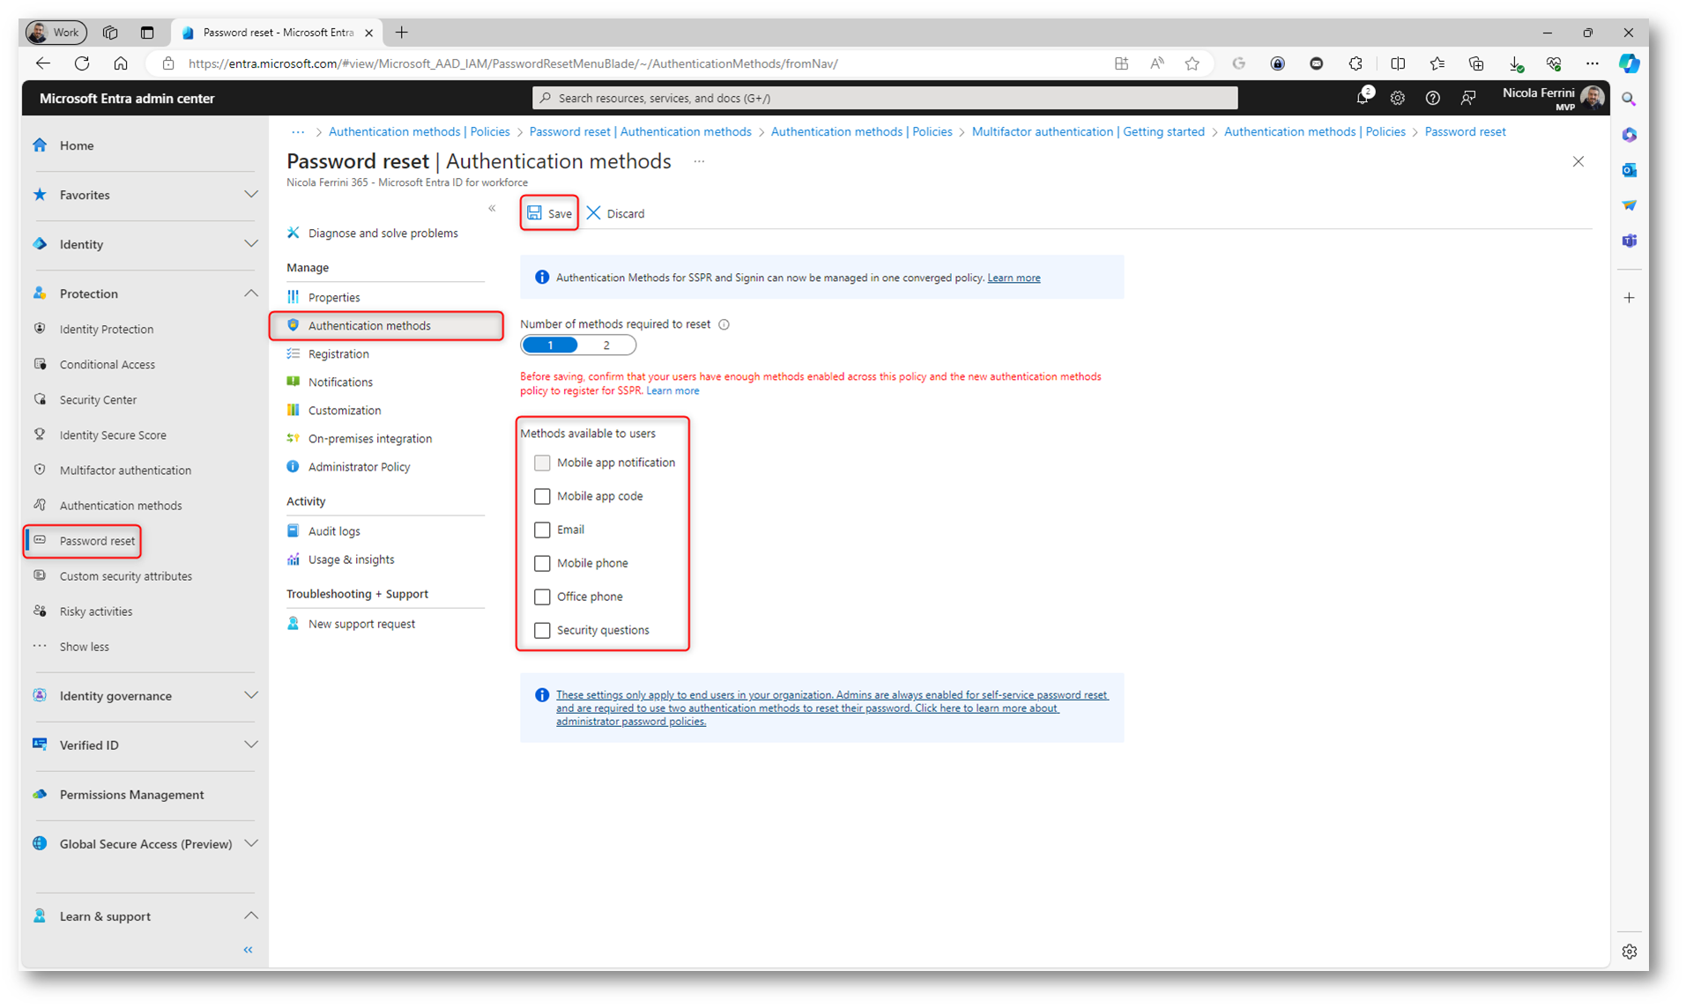Expand Global Secure Access (Preview)
Image resolution: width=1686 pixels, height=1008 pixels.
(251, 843)
